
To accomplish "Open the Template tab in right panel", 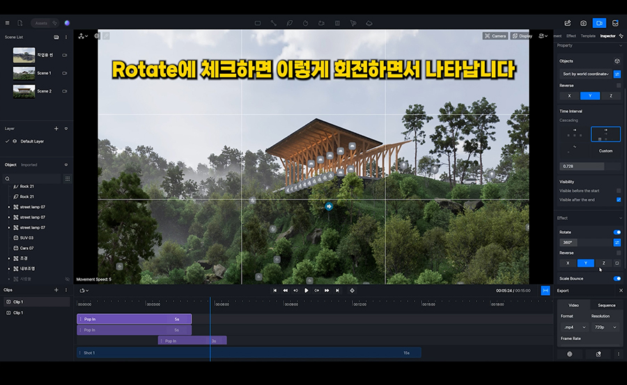I will point(588,36).
